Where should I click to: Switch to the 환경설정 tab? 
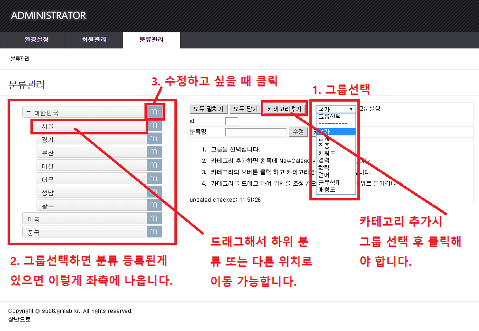[x=37, y=40]
